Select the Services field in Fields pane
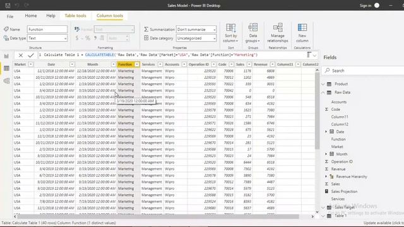 [338, 199]
